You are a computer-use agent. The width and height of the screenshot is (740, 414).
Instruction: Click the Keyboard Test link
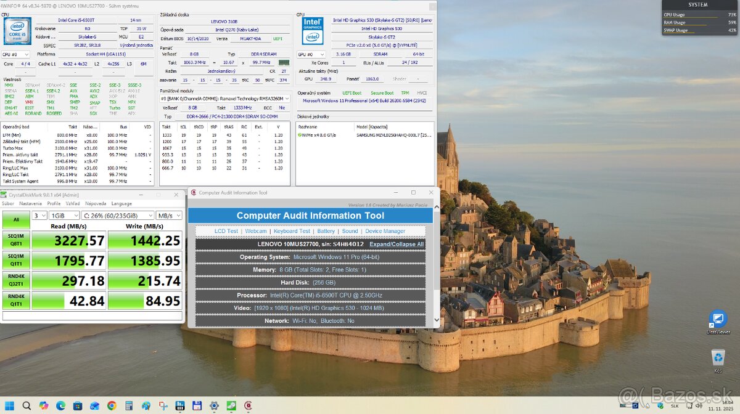point(292,231)
